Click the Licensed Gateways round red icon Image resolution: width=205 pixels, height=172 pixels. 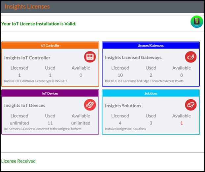click(x=191, y=57)
